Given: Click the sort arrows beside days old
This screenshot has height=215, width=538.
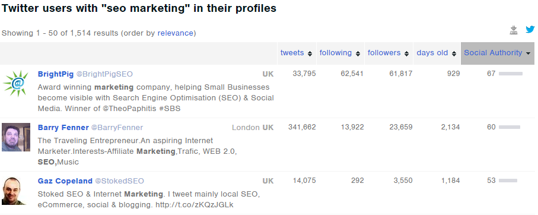Looking at the screenshot, I should 454,53.
